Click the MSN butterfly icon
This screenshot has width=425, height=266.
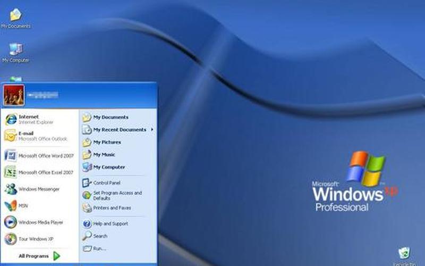coord(11,205)
